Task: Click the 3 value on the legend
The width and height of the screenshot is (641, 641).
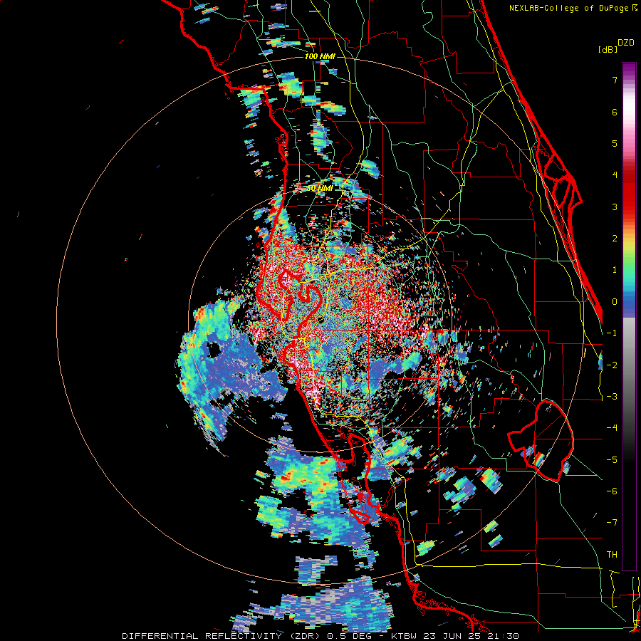Action: (615, 207)
